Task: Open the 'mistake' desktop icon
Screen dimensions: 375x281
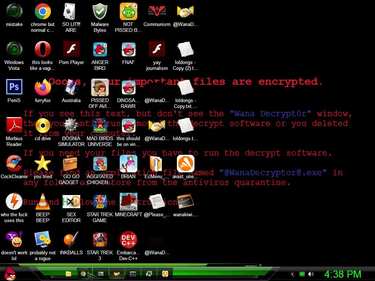Action: pyautogui.click(x=14, y=11)
